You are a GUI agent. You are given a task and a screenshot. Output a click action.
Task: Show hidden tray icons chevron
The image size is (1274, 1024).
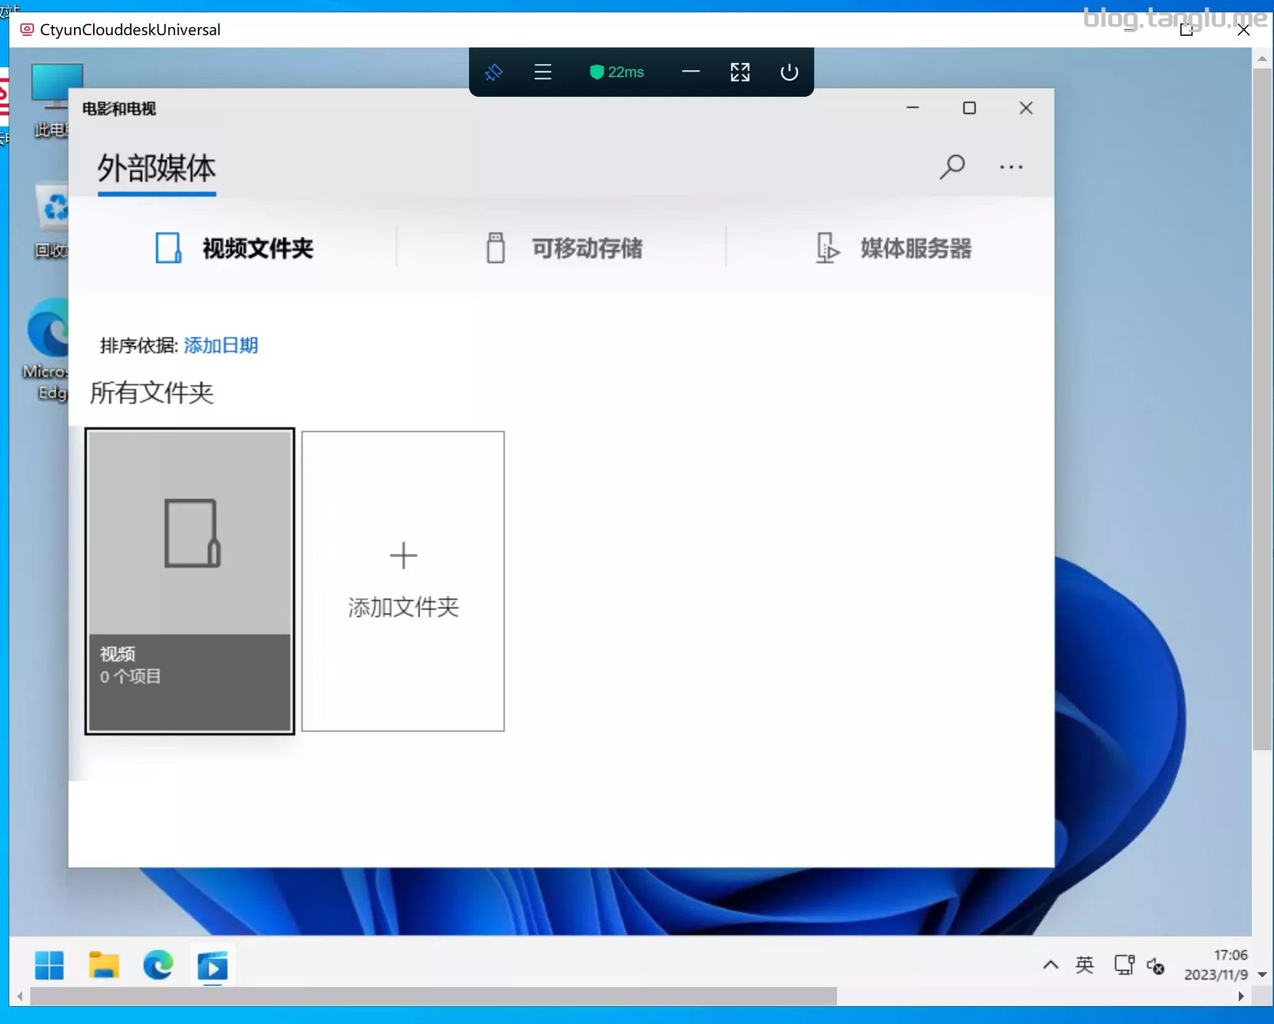[1051, 965]
